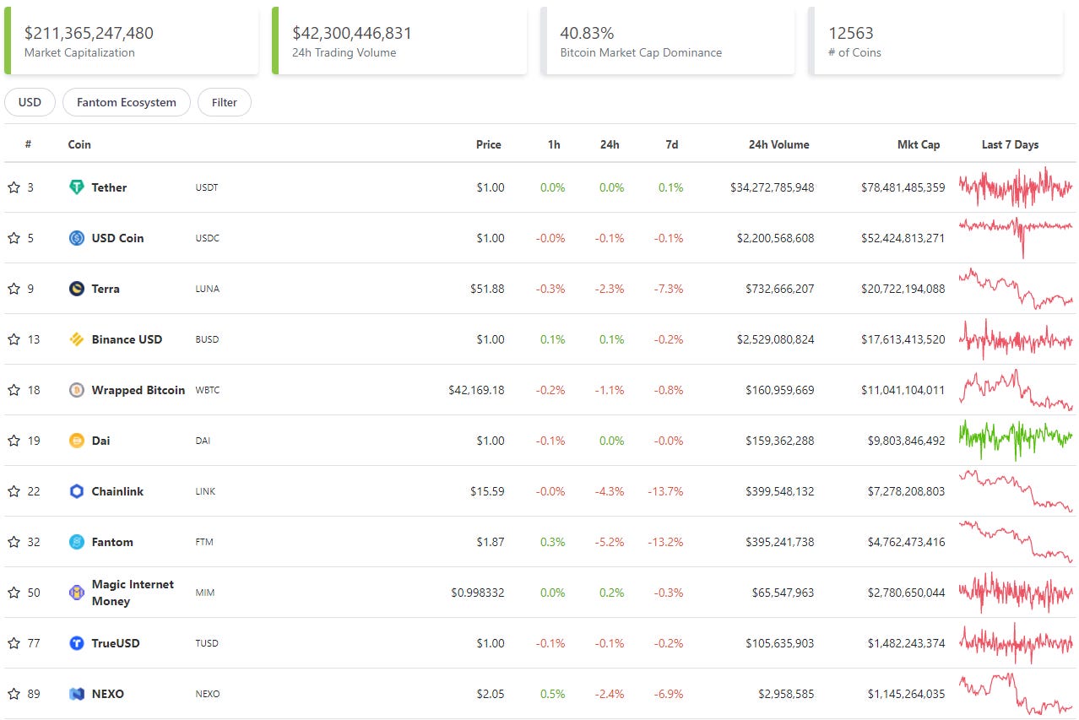Click the NEXO logo icon
Image resolution: width=1079 pixels, height=720 pixels.
pyautogui.click(x=77, y=694)
